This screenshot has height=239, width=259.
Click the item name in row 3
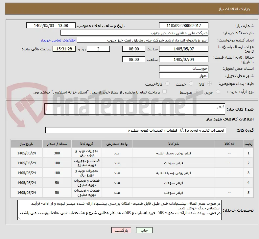click(174, 173)
